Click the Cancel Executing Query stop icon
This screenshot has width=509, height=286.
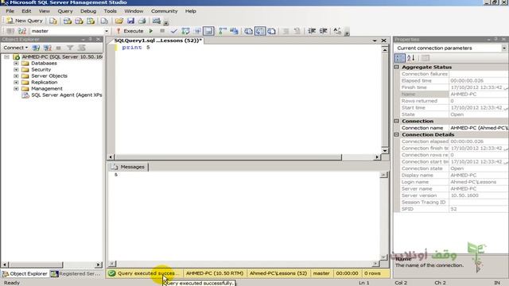162,31
